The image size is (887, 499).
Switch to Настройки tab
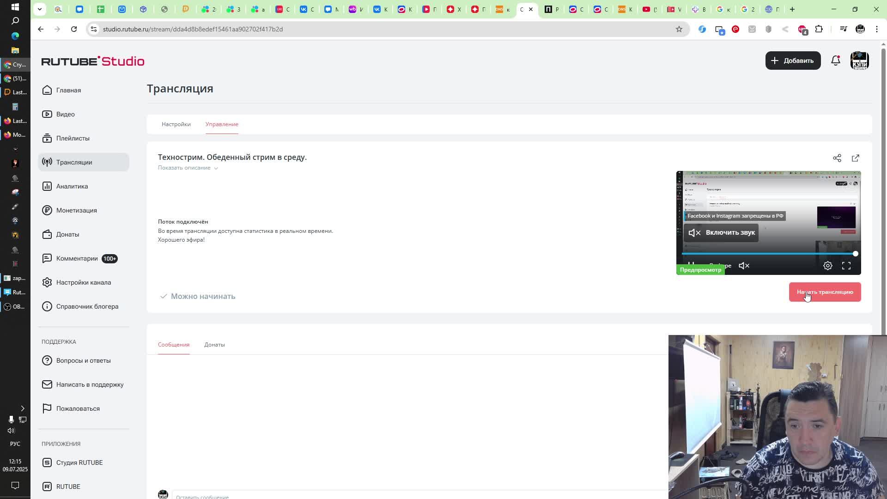point(176,124)
